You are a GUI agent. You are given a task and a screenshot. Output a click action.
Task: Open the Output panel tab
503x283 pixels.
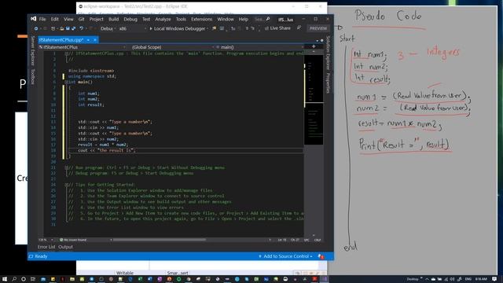(65, 247)
